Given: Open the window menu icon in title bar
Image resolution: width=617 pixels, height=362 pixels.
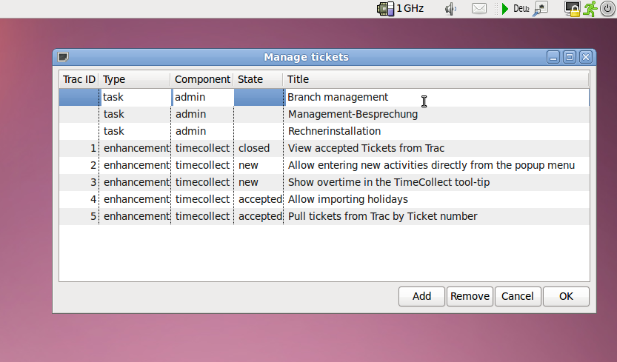Looking at the screenshot, I should [63, 57].
